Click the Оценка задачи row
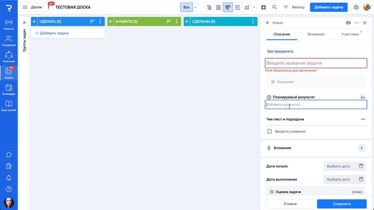This screenshot has height=210, width=374. pyautogui.click(x=316, y=192)
